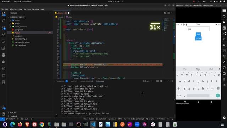Expand the OUTLINE section

13,113
